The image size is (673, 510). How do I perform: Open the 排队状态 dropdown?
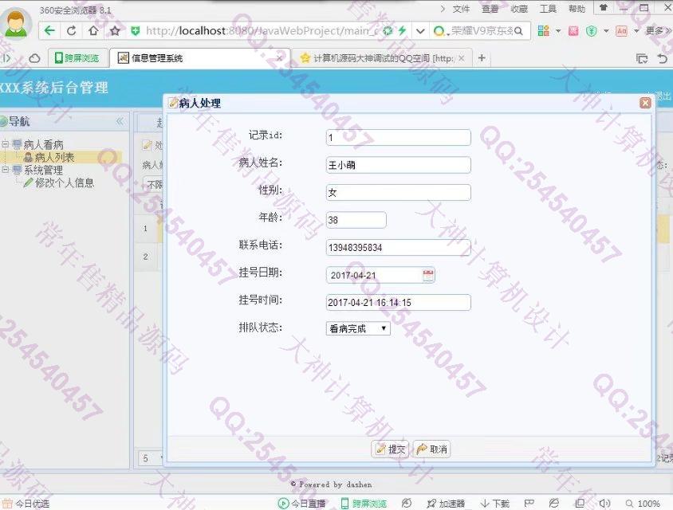(x=358, y=328)
